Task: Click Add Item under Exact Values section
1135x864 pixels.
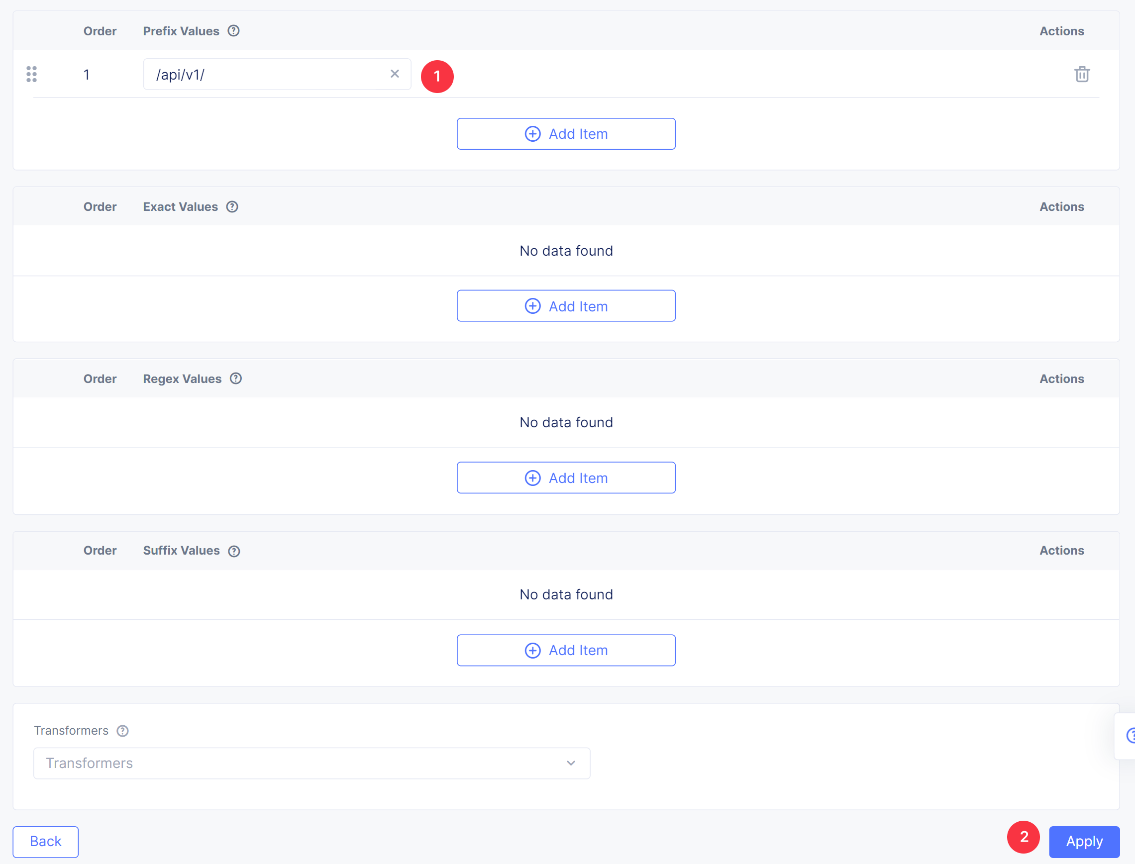Action: (566, 306)
